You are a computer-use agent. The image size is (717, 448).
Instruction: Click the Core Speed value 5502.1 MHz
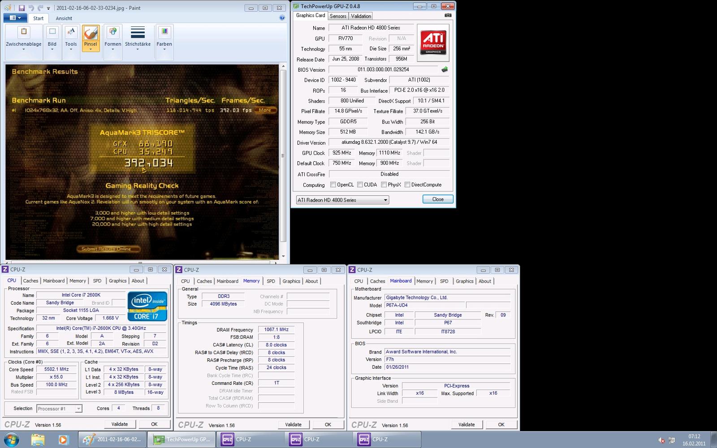tap(56, 369)
